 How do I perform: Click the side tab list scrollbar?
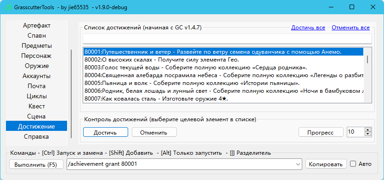[71, 94]
